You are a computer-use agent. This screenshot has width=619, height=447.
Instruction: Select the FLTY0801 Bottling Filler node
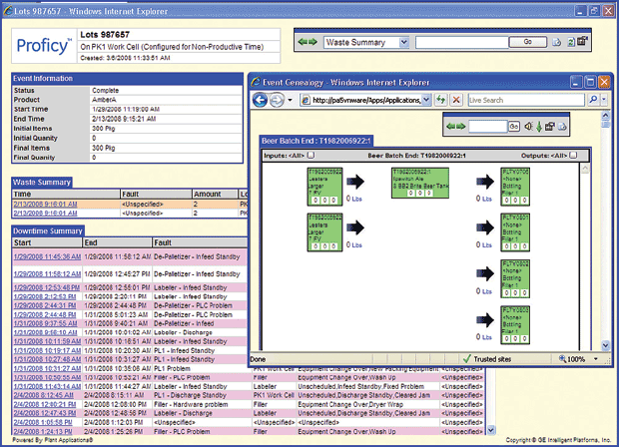click(x=515, y=232)
